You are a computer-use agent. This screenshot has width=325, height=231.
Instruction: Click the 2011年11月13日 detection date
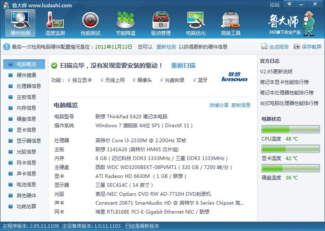pos(114,47)
